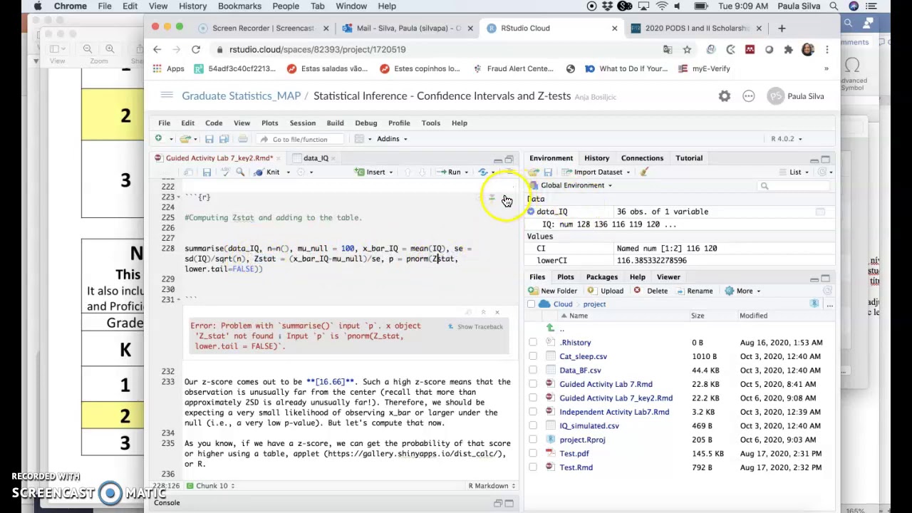Screen dimensions: 912x513
Task: Open the Bookmarks menu in Chrome
Action: point(239,6)
